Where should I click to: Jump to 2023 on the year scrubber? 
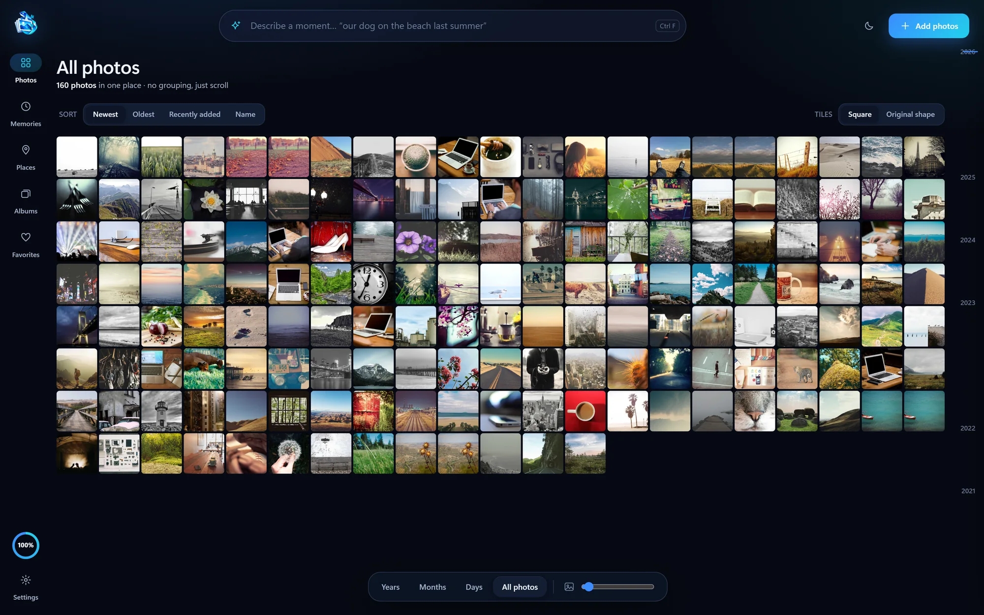coord(967,303)
